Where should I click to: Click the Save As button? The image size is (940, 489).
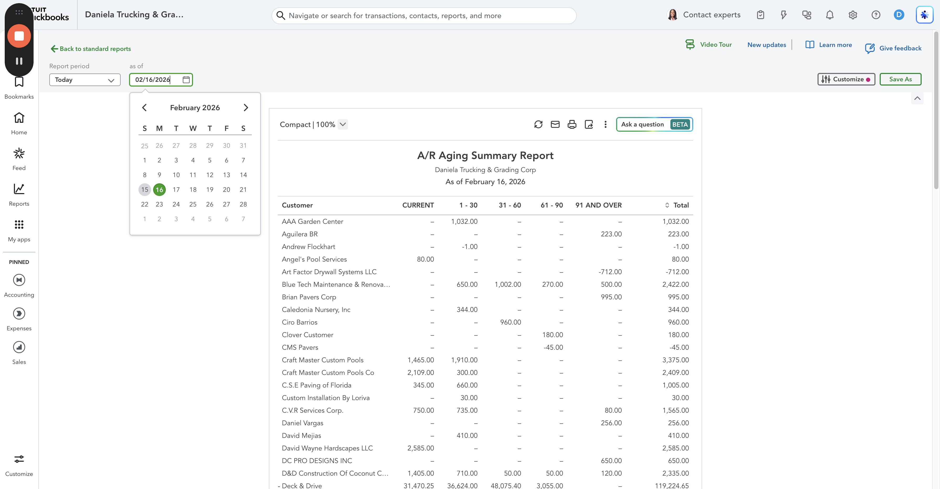[900, 79]
